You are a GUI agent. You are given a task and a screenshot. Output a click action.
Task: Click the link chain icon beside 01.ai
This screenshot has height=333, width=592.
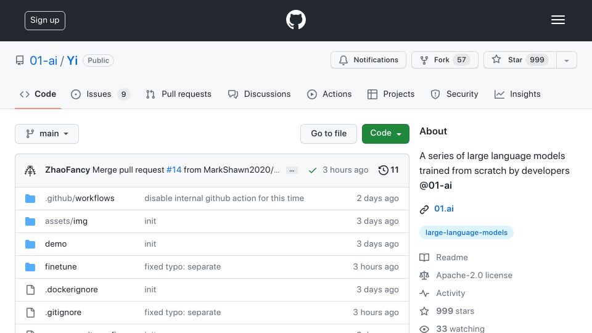click(x=424, y=209)
